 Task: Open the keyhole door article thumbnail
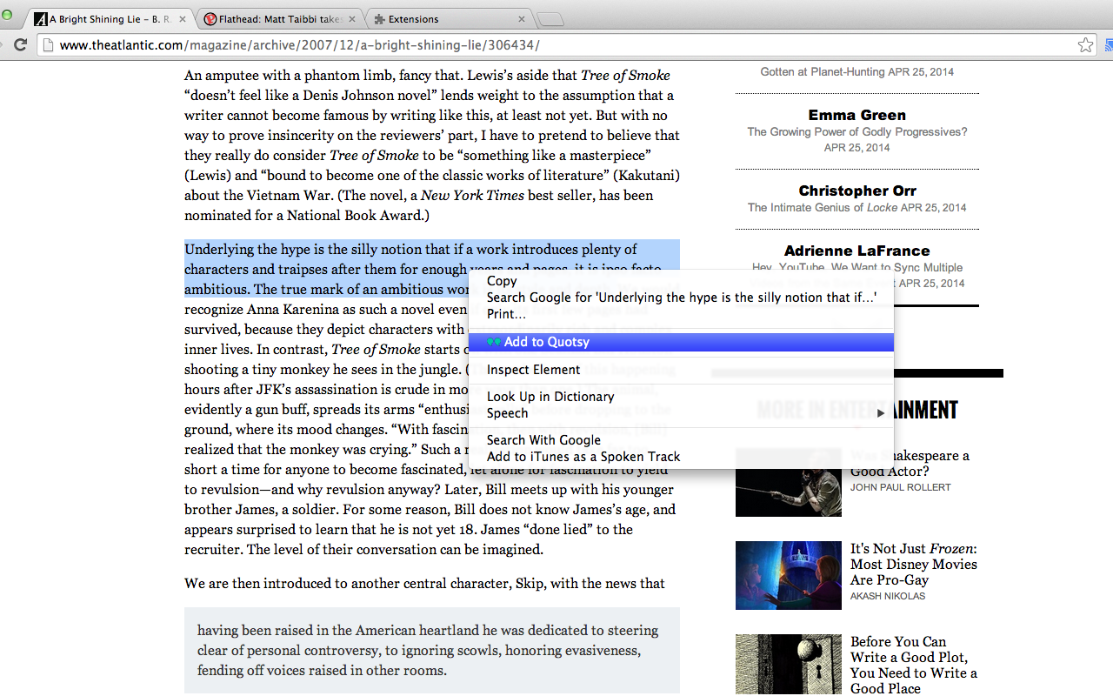tap(788, 665)
